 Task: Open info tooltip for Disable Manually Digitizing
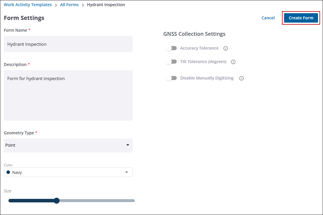tap(242, 78)
